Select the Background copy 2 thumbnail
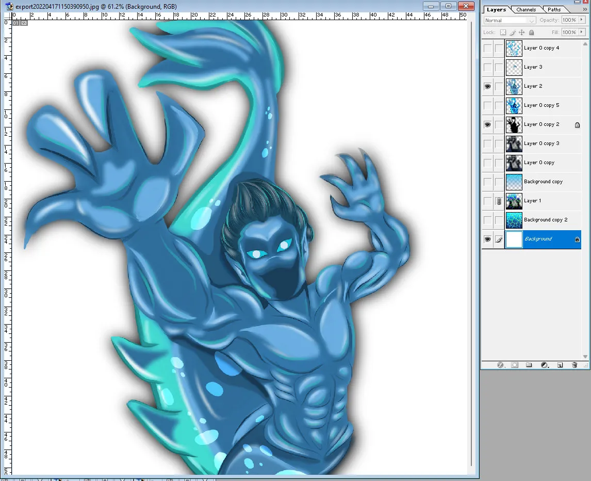Image resolution: width=591 pixels, height=481 pixels. [x=514, y=220]
